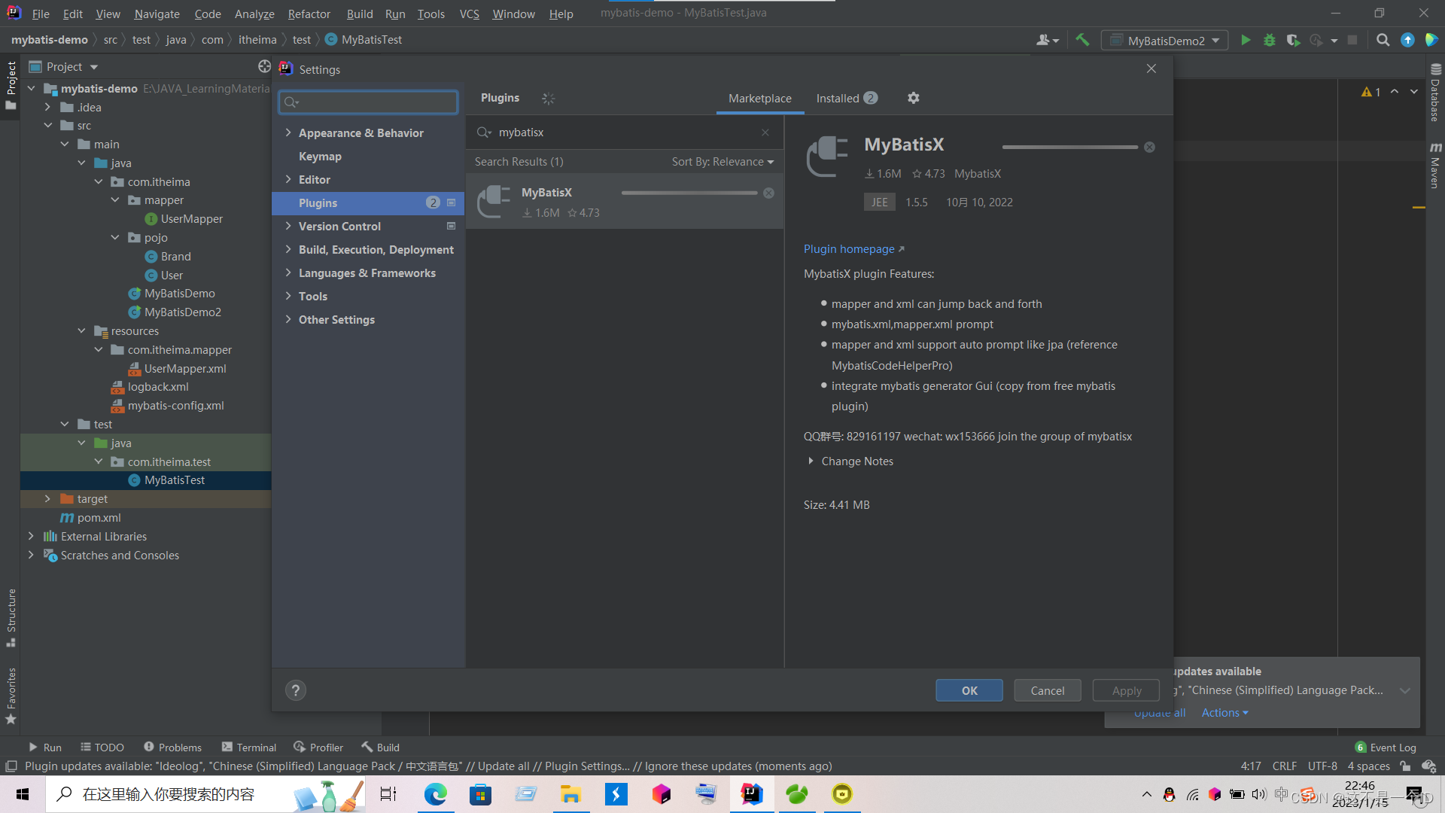Click Cancel in Settings dialog

coord(1048,690)
